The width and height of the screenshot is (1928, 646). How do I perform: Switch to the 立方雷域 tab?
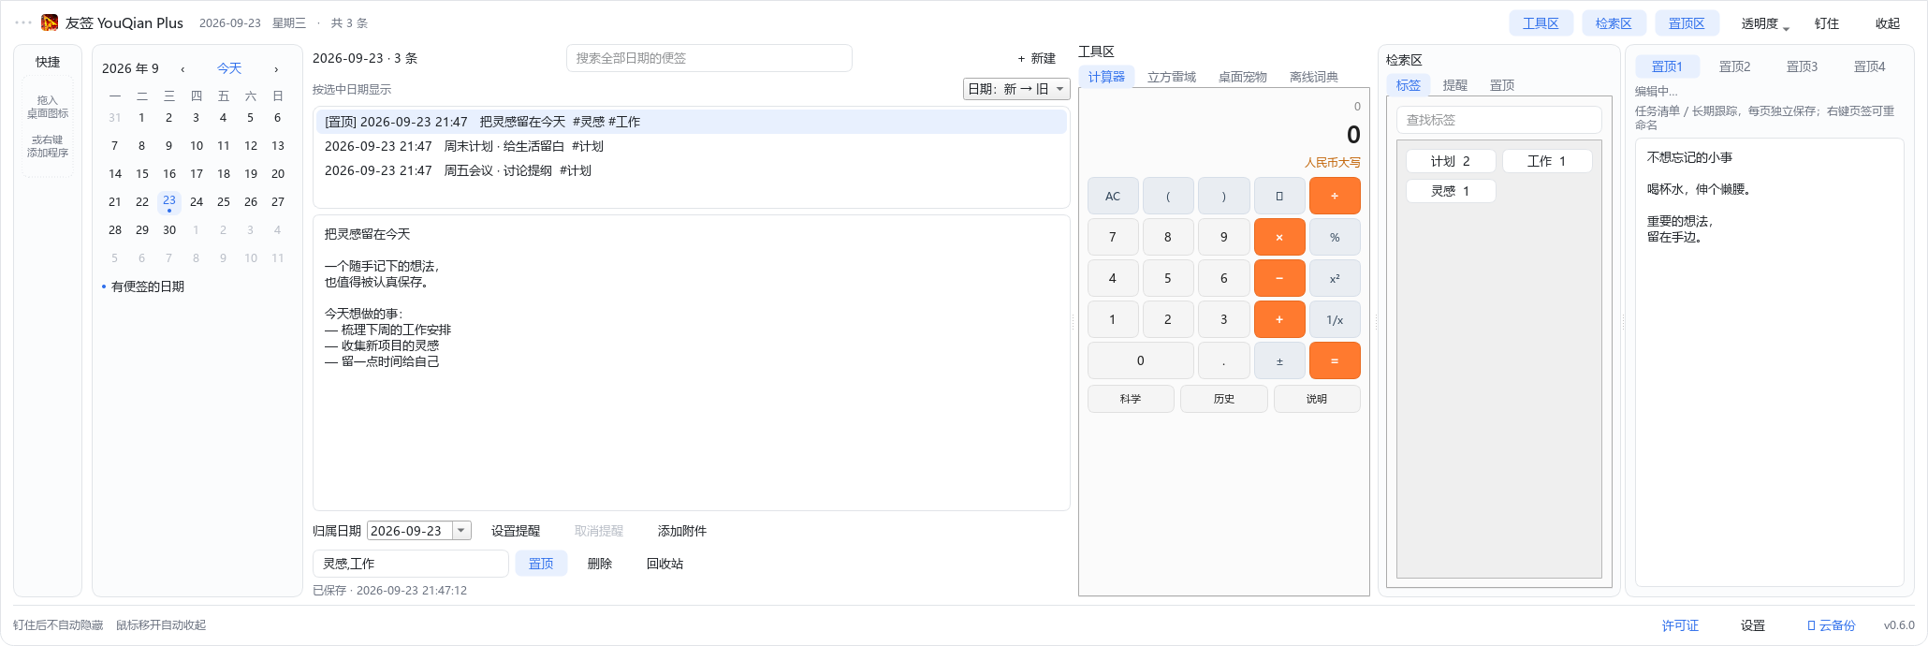click(x=1172, y=77)
